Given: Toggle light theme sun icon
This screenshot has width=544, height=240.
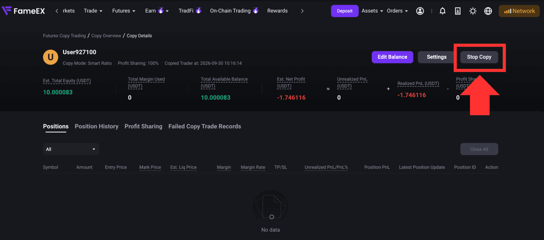Looking at the screenshot, I should click(x=473, y=11).
